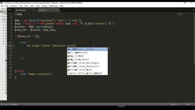Close the index.php tab
The image size is (195, 110).
coord(57,10)
